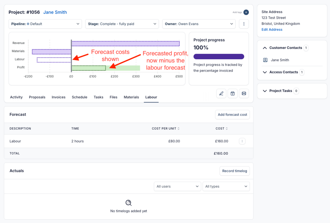Expand the Project Tasks section
This screenshot has width=330, height=223.
[265, 91]
